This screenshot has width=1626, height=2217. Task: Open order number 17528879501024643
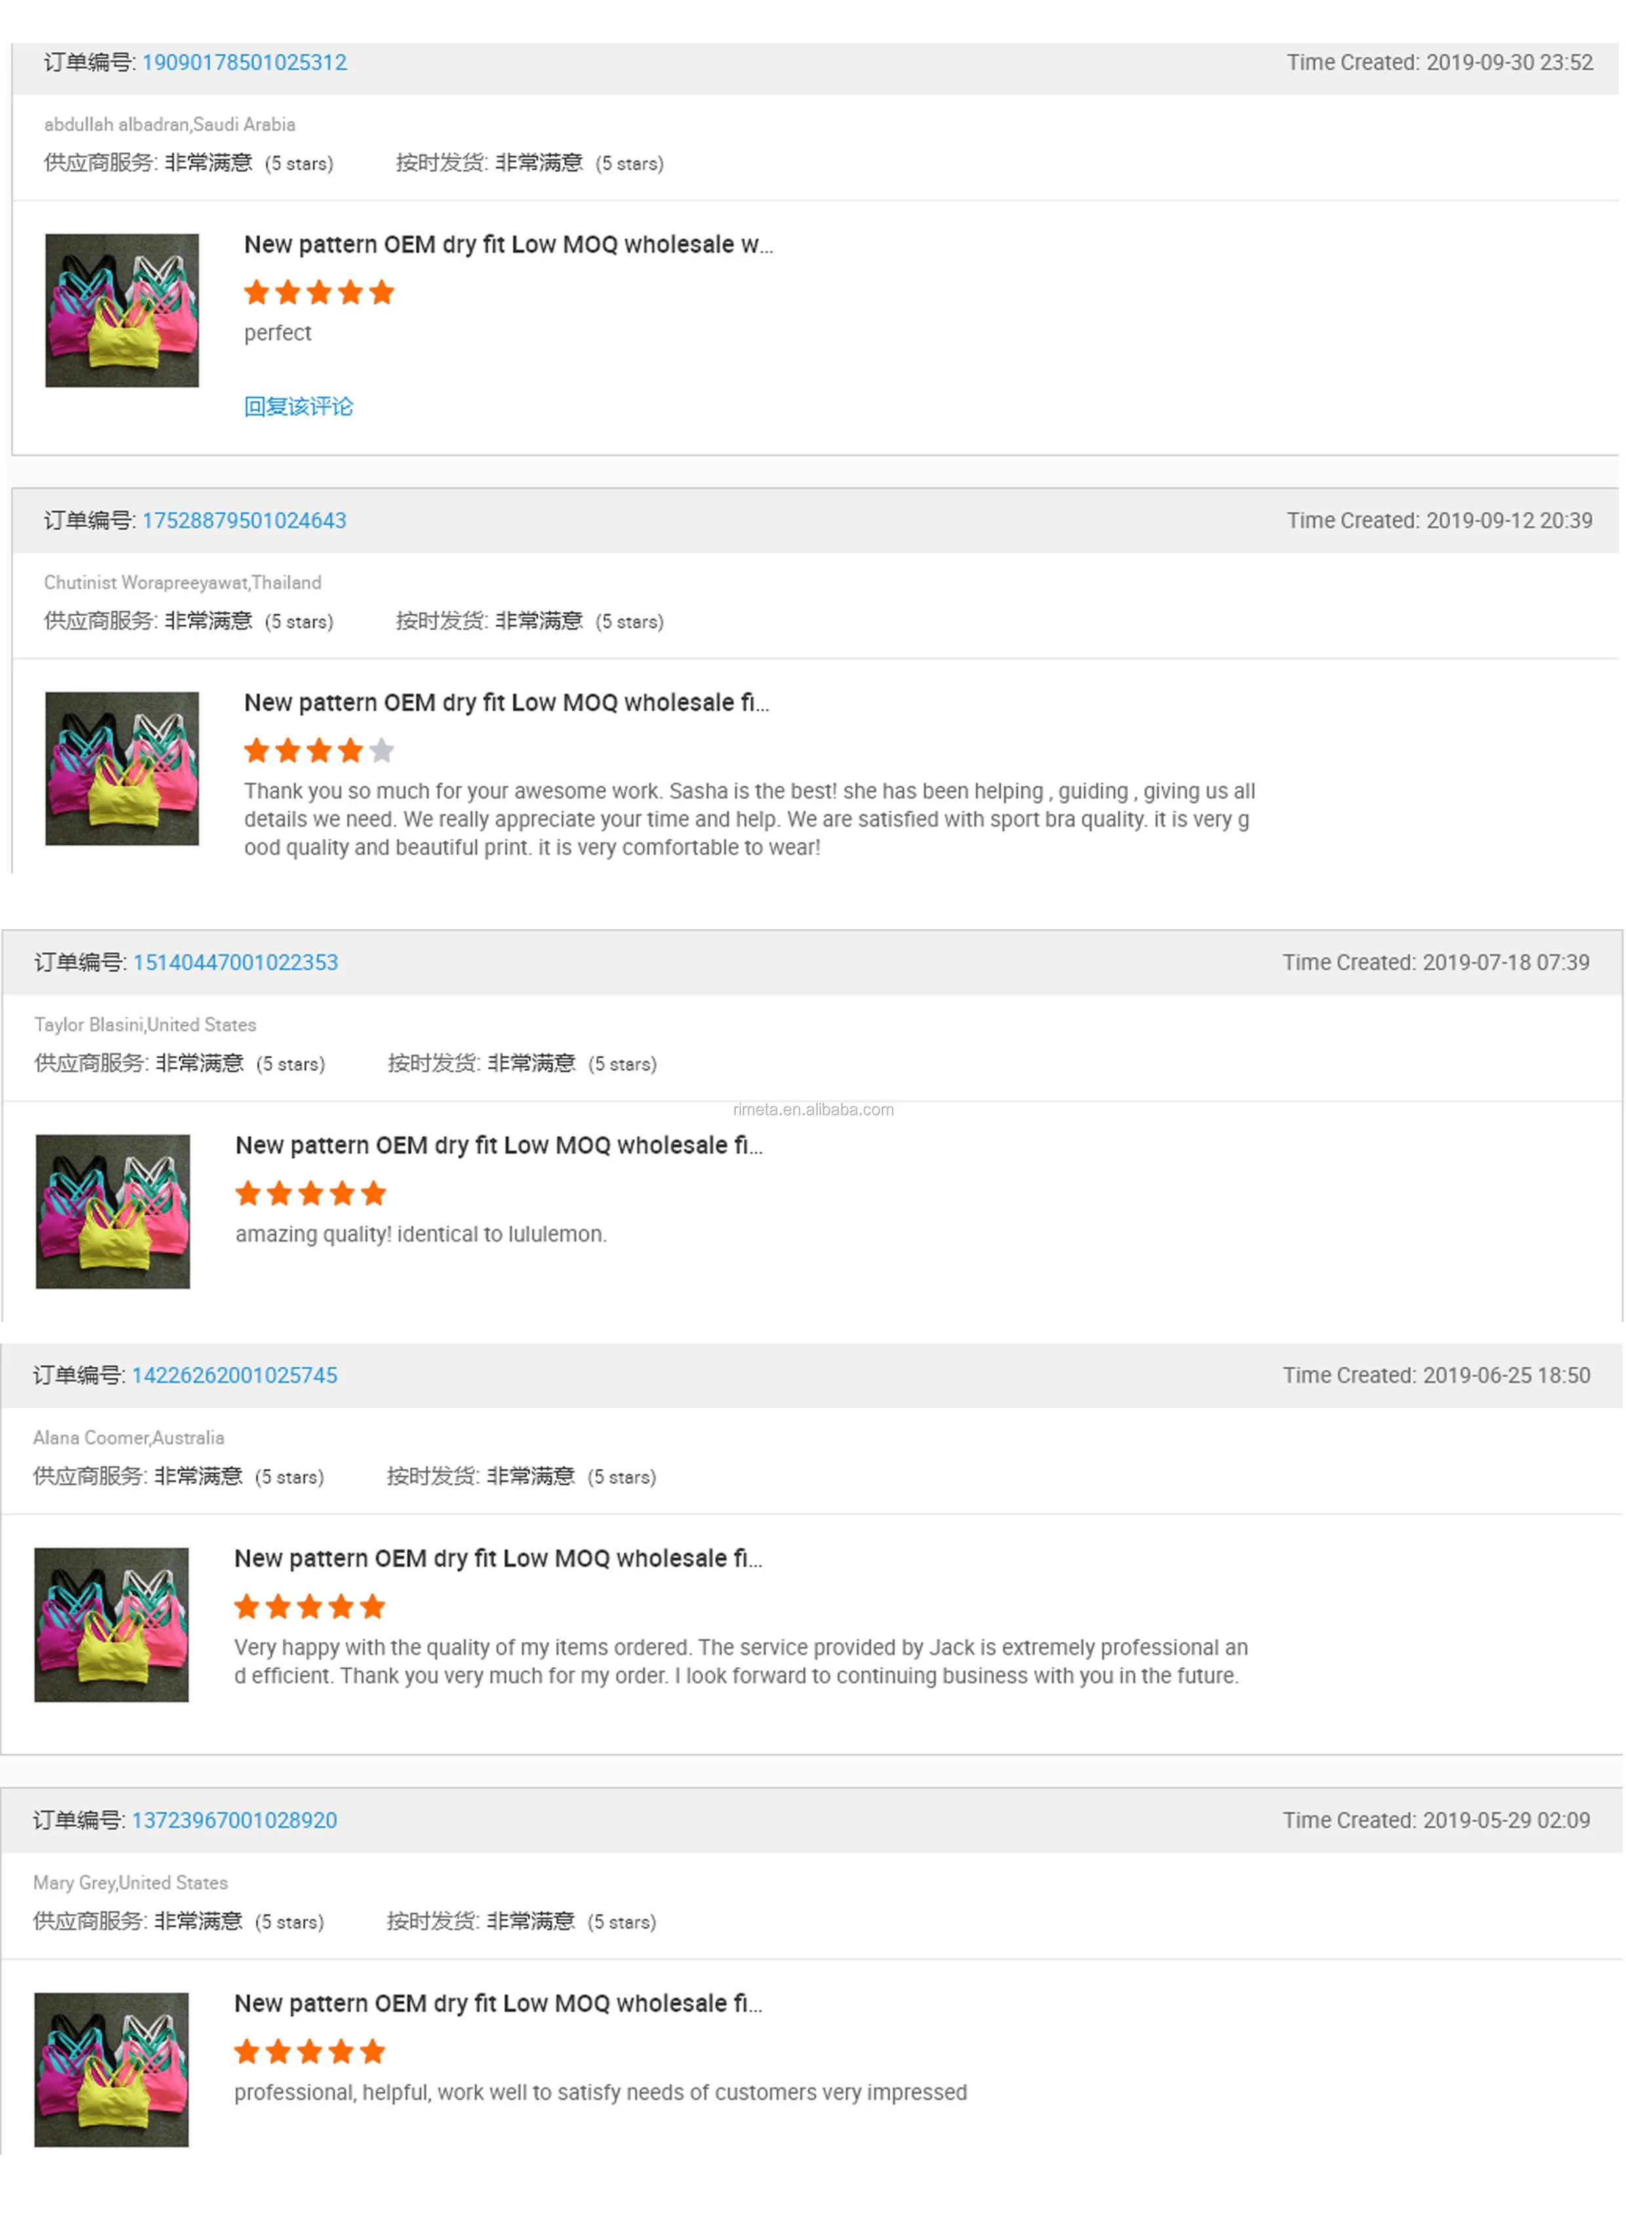click(244, 520)
